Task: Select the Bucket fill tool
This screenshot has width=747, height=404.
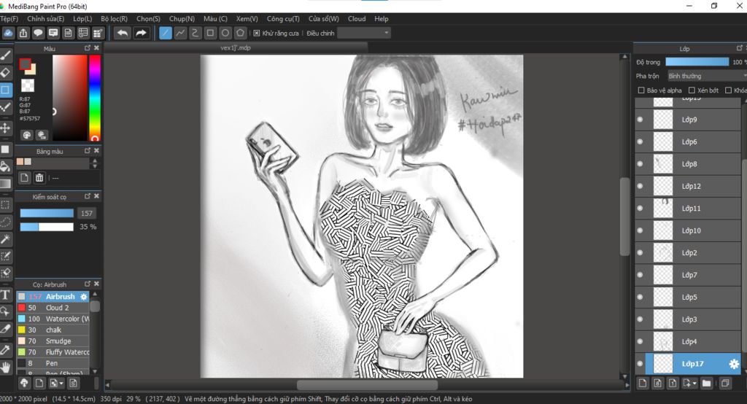Action: pos(5,167)
